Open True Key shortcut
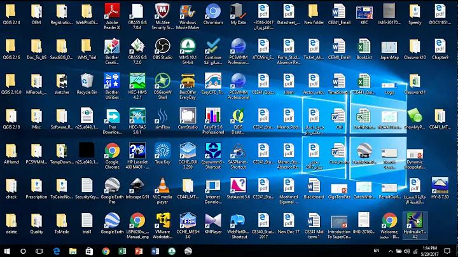The height and width of the screenshot is (257, 458). (162, 153)
